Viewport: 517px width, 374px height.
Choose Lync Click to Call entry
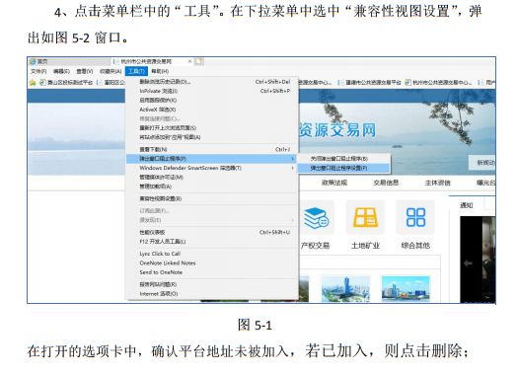coord(212,254)
